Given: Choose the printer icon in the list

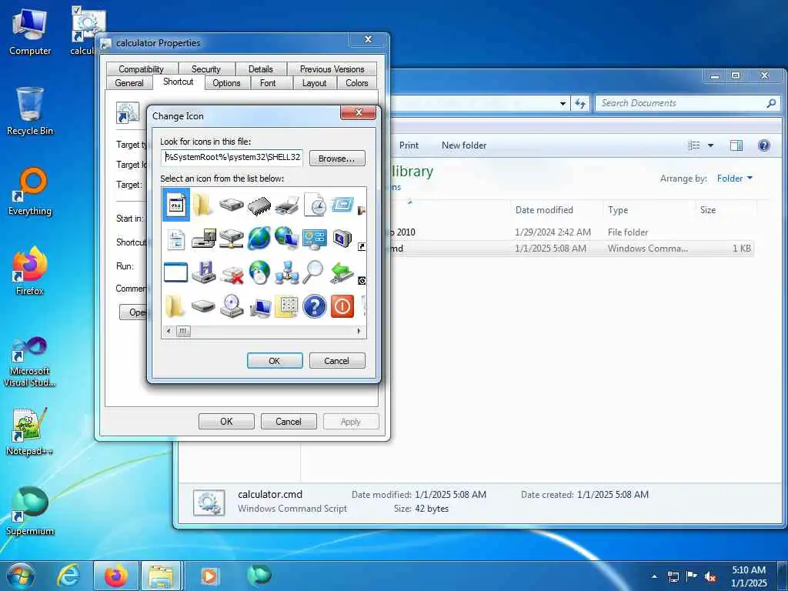Looking at the screenshot, I should pos(287,205).
